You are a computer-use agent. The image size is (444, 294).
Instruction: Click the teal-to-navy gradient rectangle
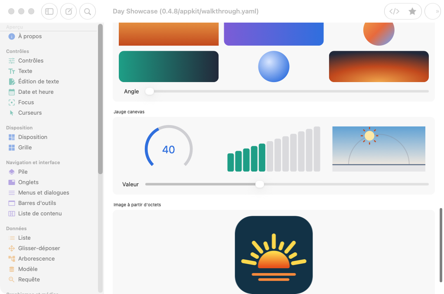[169, 66]
